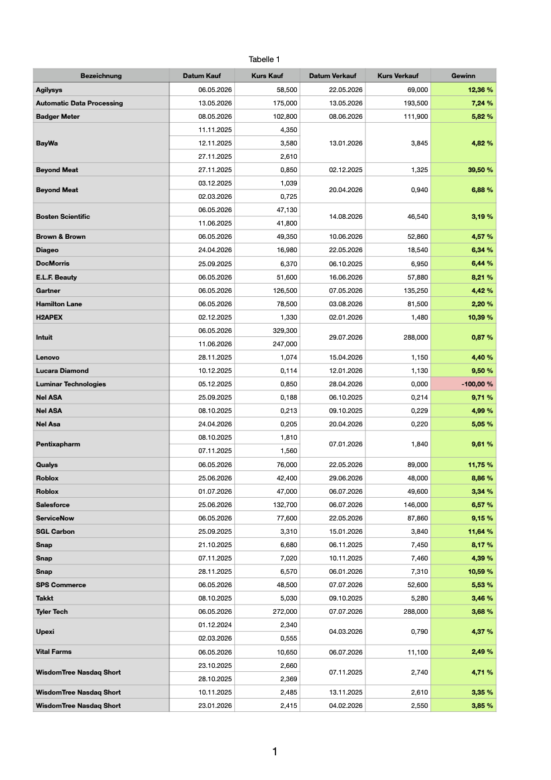Image resolution: width=551 pixels, height=780 pixels.
Task: Click the page number 1 footer
Action: click(275, 751)
